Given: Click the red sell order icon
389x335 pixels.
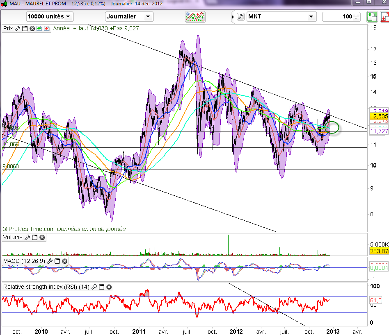Looking at the screenshot, I should click(x=383, y=17).
